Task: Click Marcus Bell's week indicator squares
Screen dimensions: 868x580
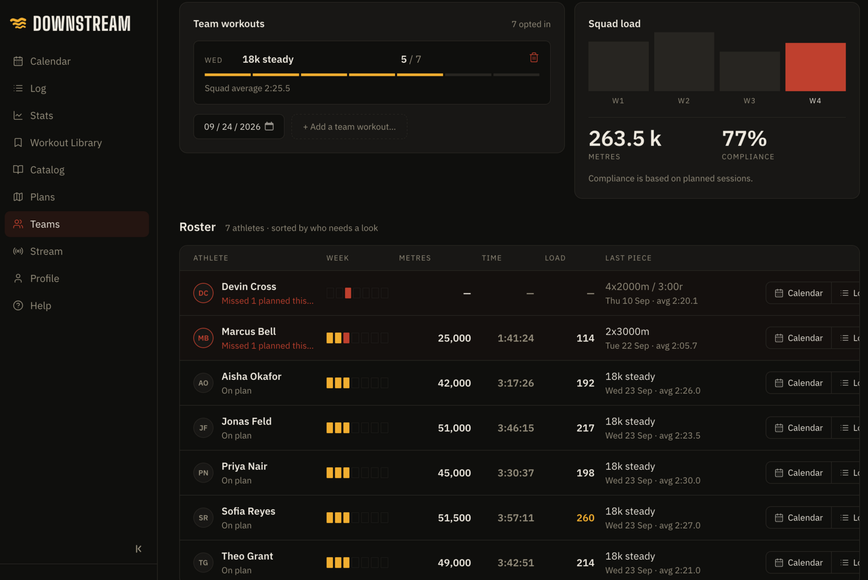Action: point(357,338)
